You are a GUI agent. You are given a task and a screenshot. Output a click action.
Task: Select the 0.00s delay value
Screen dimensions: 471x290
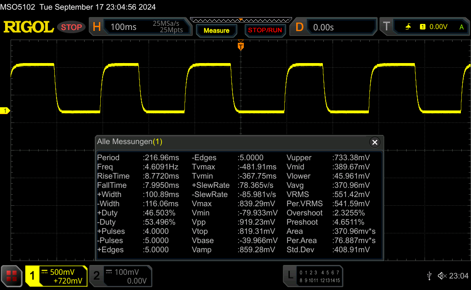(x=323, y=27)
